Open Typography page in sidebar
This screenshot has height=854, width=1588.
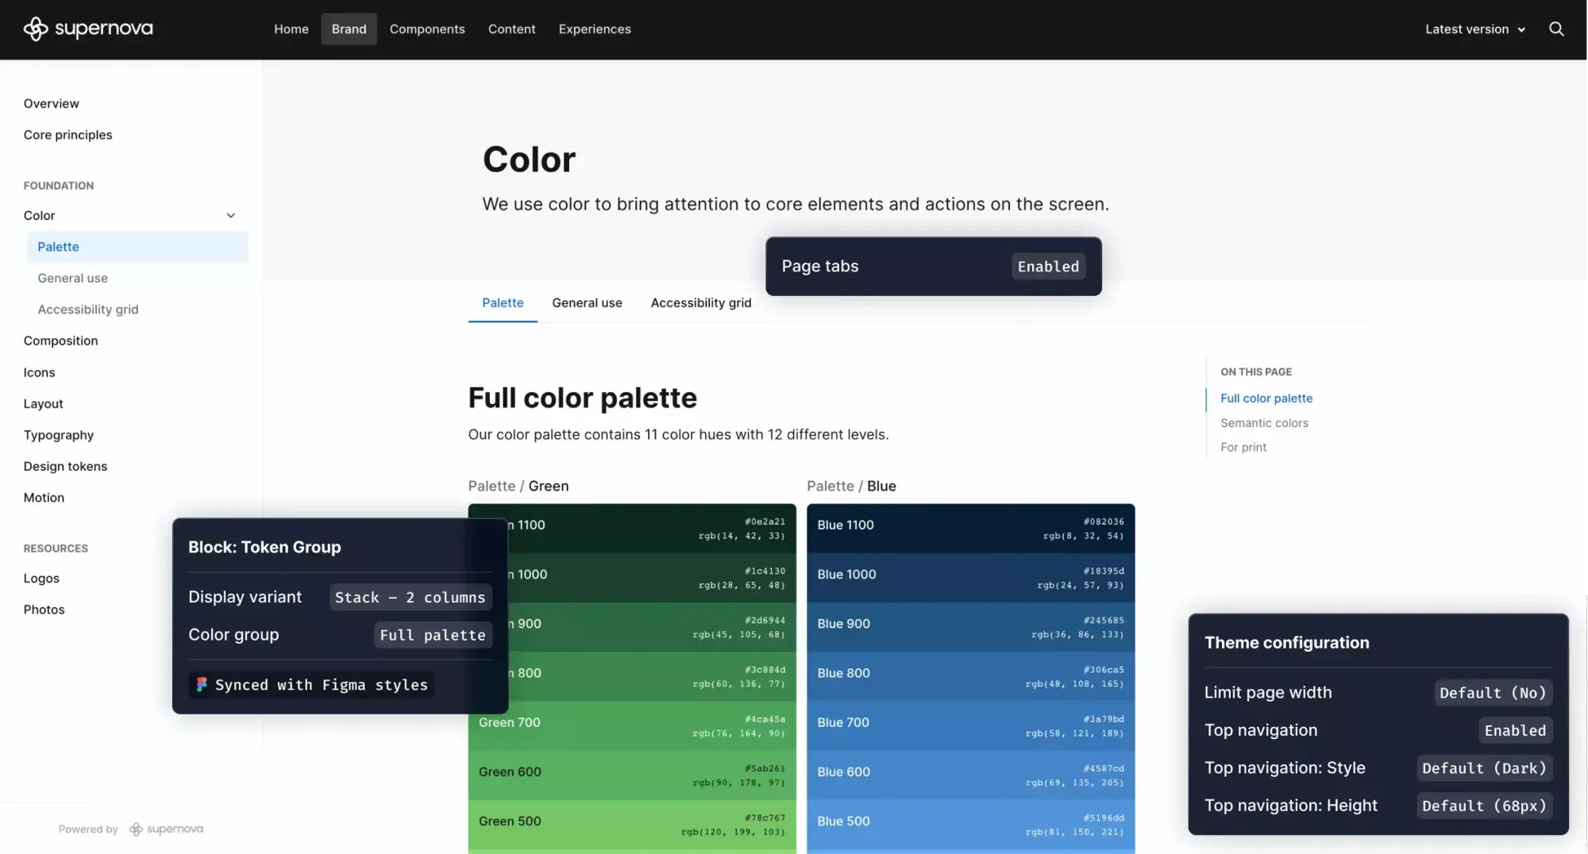pyautogui.click(x=59, y=435)
